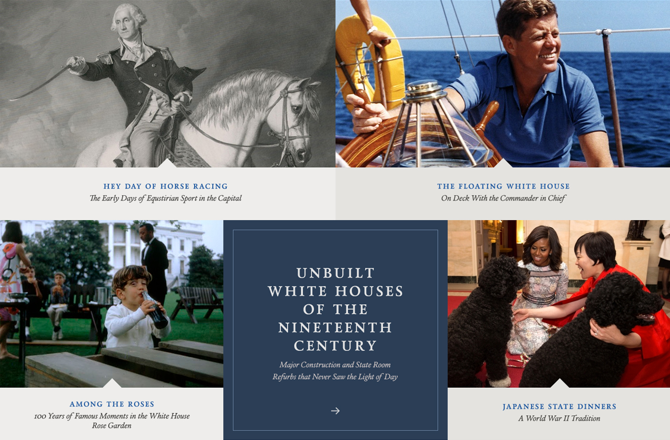Click 'The Early Days of Equstirian Sport' subtitle

(165, 198)
